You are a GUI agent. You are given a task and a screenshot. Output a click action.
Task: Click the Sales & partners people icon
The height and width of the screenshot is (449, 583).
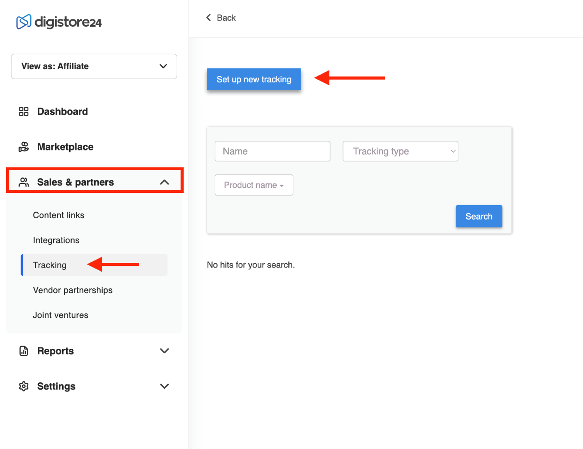pos(24,182)
